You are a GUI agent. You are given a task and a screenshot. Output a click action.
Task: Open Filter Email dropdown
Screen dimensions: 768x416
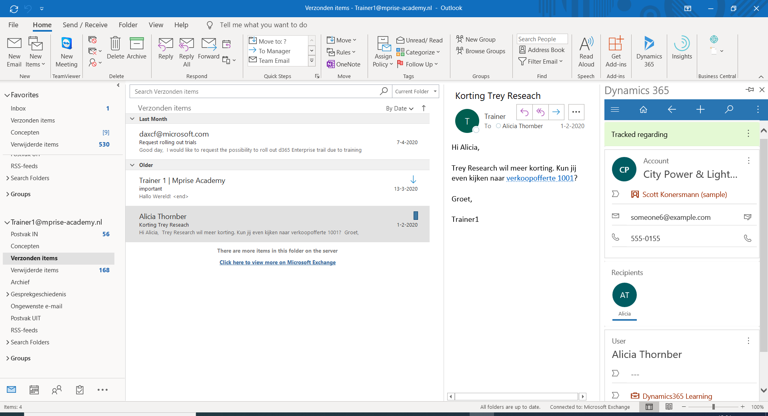541,61
